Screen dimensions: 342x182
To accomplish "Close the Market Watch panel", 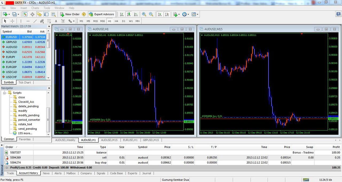I will click(x=49, y=26).
